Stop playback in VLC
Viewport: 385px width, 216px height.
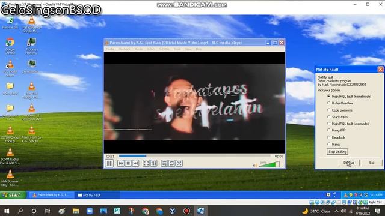tap(128, 163)
